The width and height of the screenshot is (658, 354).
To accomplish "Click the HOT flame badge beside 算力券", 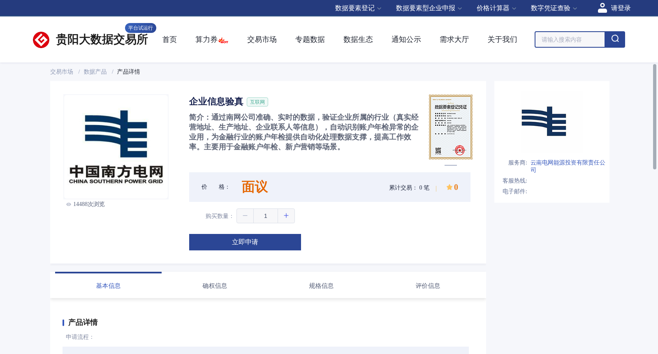I will 223,40.
